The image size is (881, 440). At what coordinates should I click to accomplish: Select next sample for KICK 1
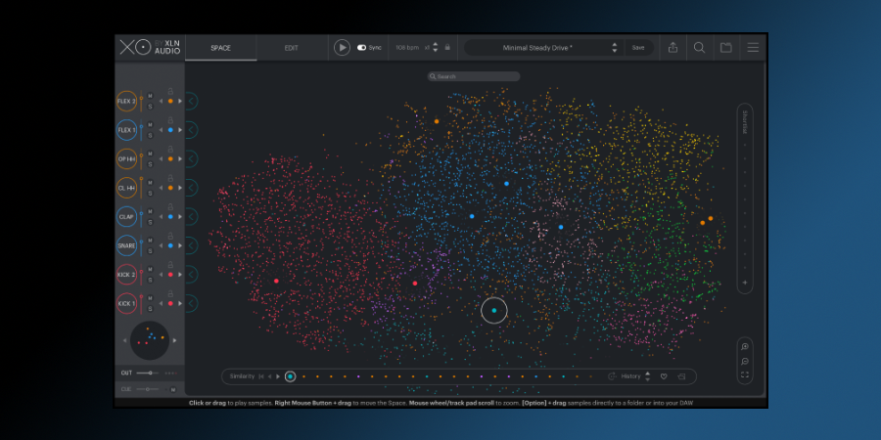[180, 304]
